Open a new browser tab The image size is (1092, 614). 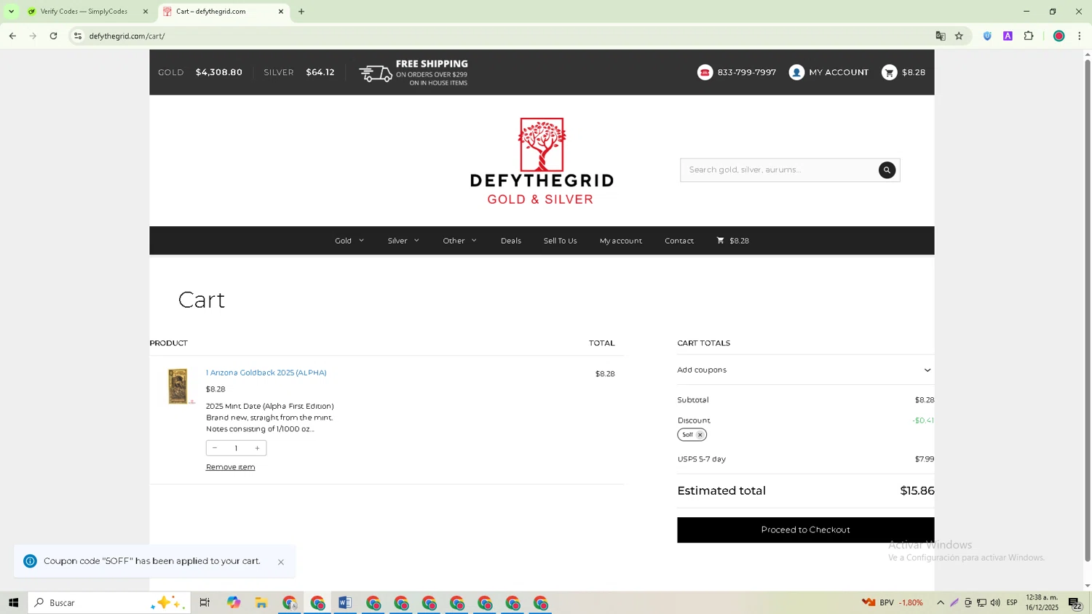click(301, 12)
